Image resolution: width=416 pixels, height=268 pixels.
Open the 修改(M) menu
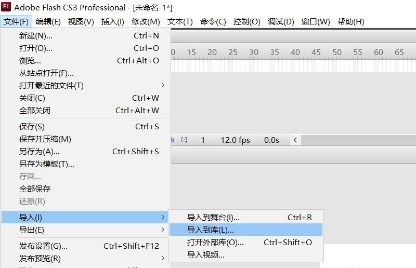(146, 21)
